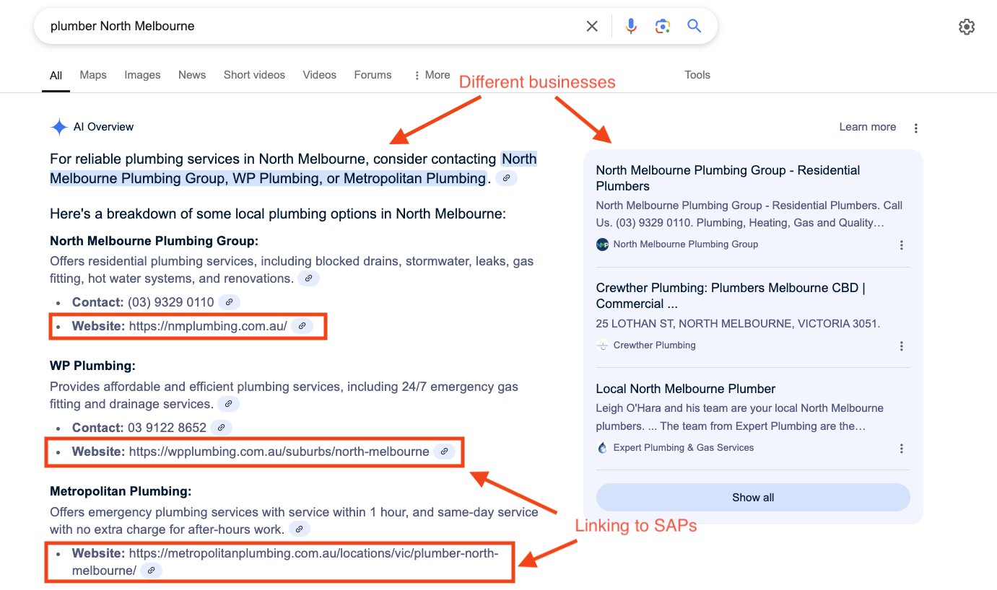Click link chip after metropolitanplumbing.com.au URL
997x590 pixels.
tap(151, 571)
